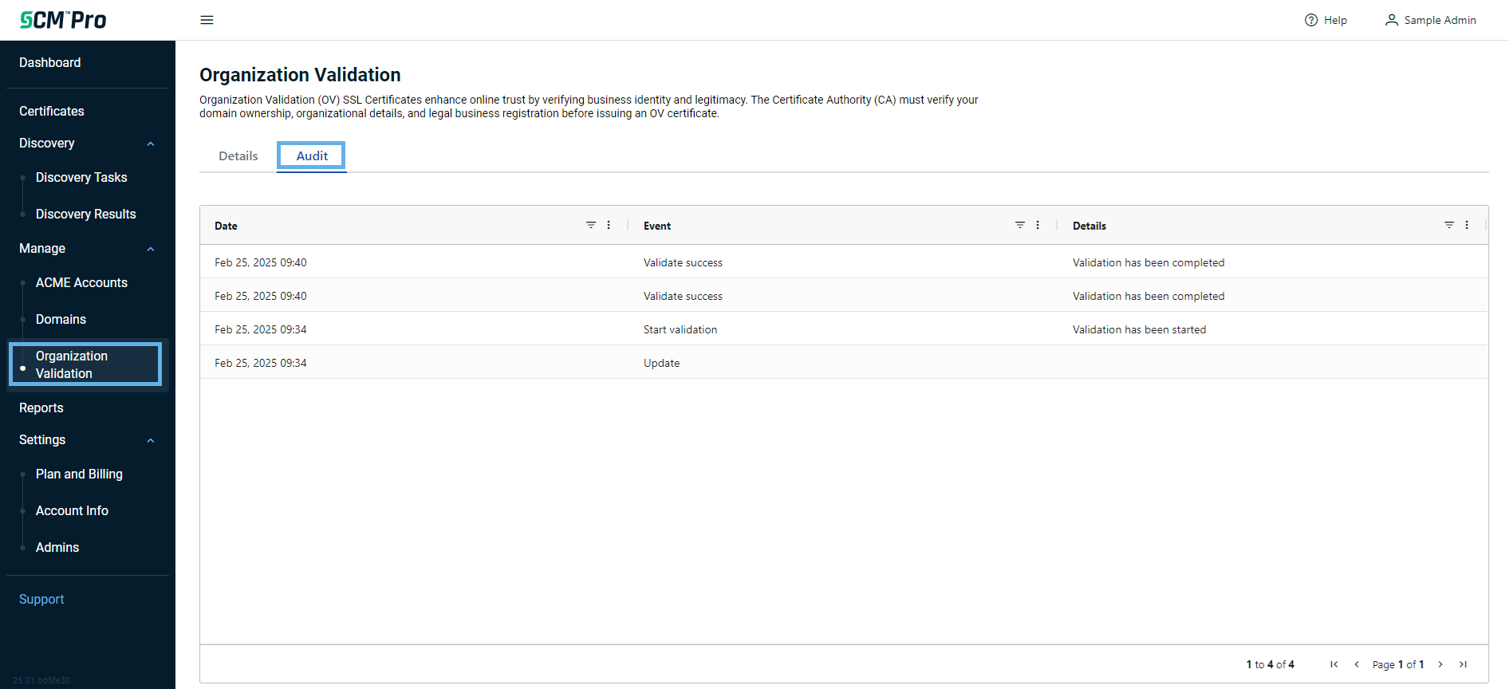Go to the next page arrow

(1440, 664)
